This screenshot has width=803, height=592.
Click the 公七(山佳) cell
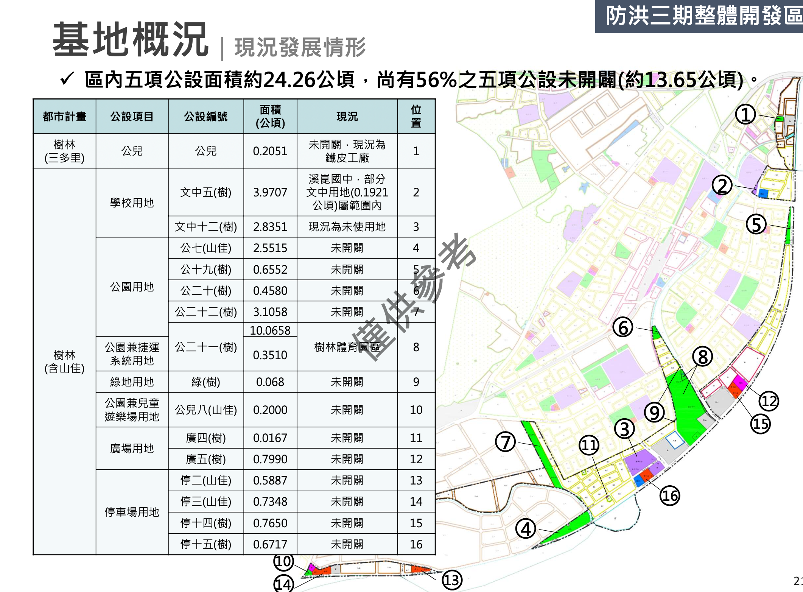[x=206, y=248]
